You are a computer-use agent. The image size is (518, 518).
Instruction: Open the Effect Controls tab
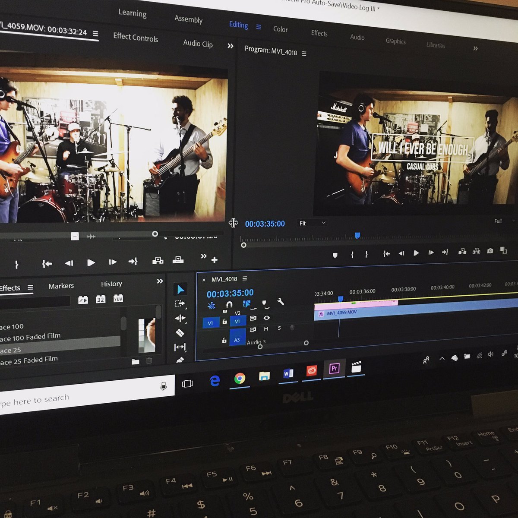click(x=136, y=38)
